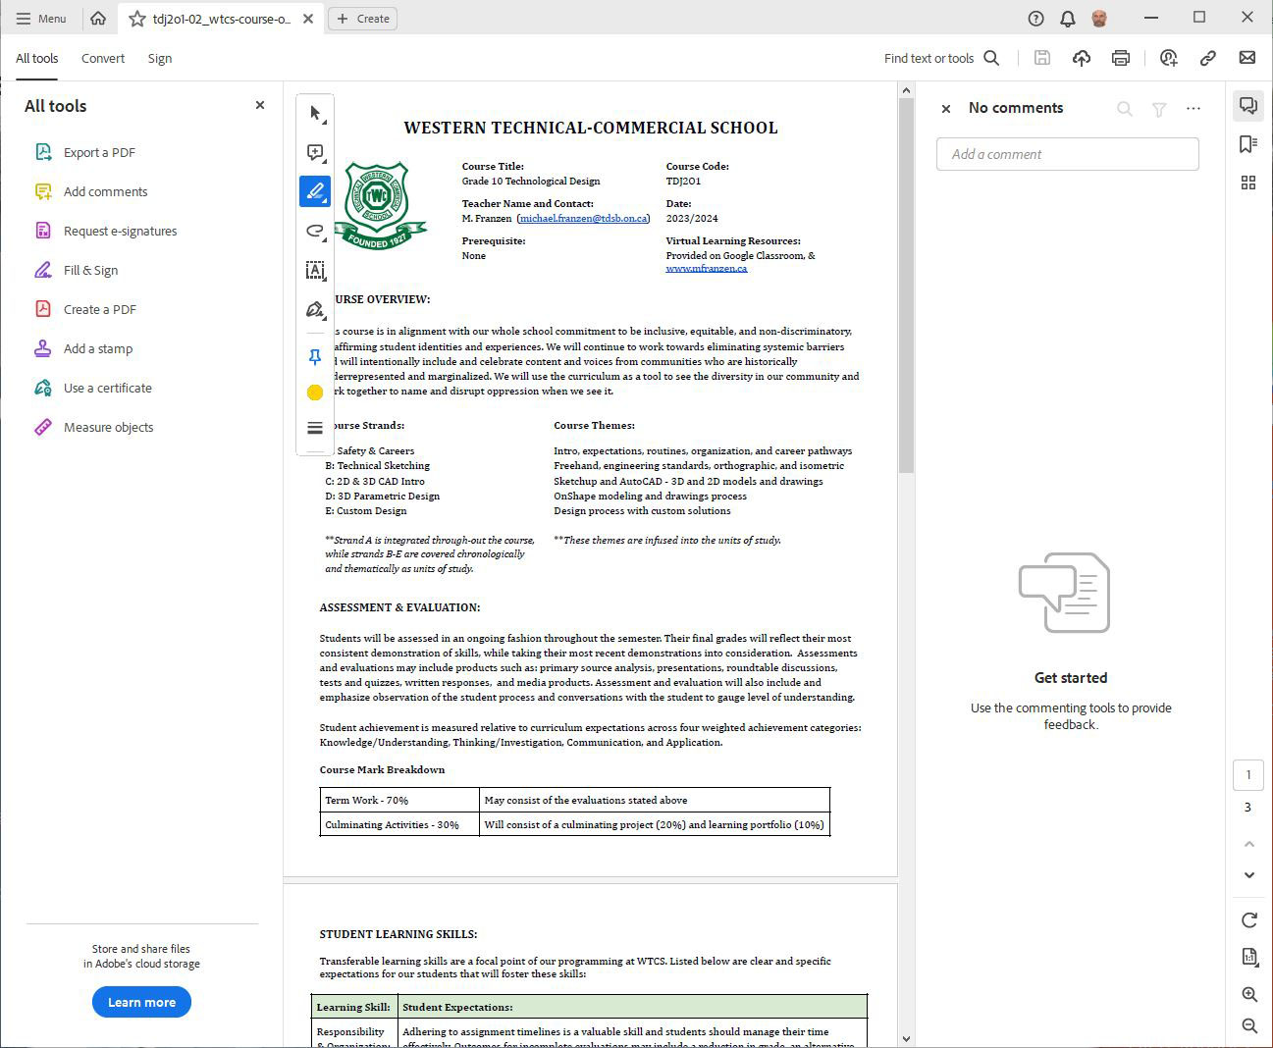Image resolution: width=1273 pixels, height=1048 pixels.
Task: Print the document with printer icon
Action: [1120, 58]
